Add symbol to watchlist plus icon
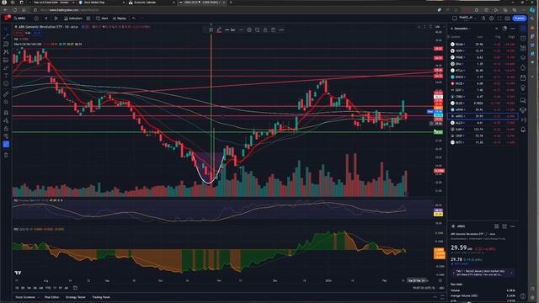 coord(497,29)
